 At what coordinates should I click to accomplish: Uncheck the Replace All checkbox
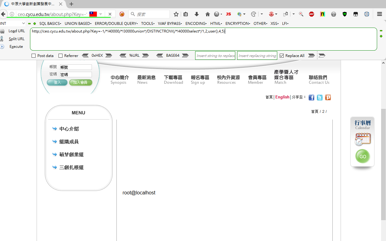(282, 55)
